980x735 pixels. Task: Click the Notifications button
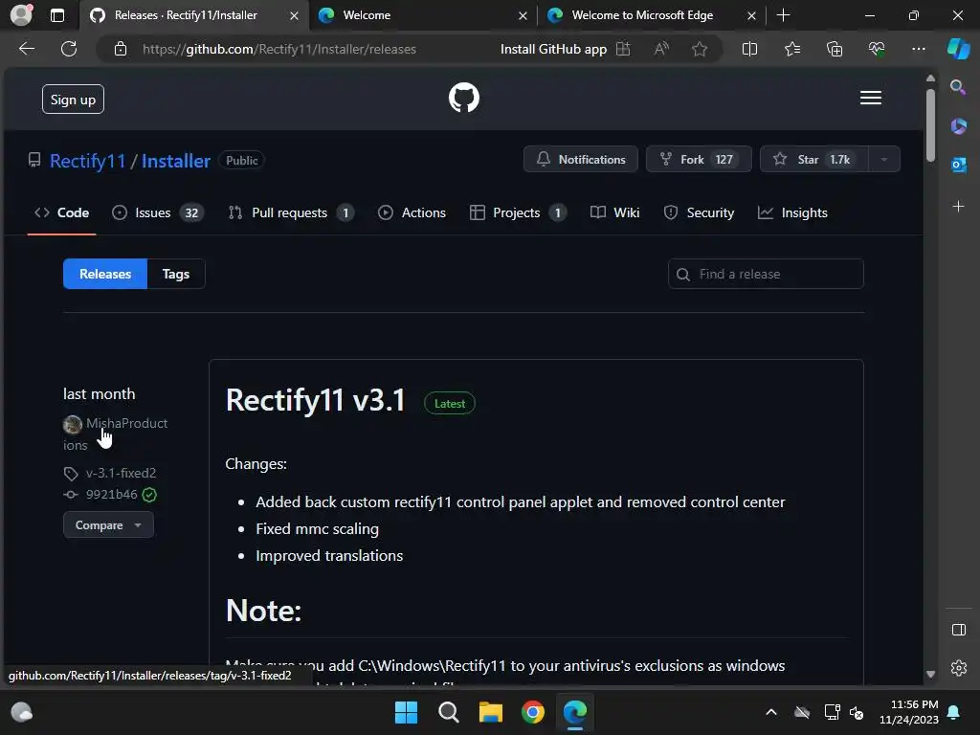click(x=580, y=160)
